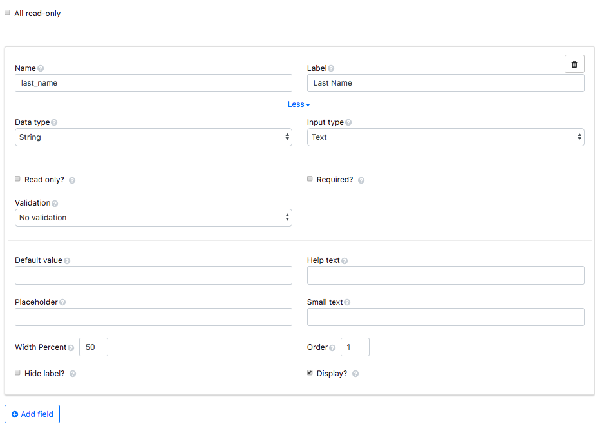Click the trash delete field icon
Viewport: 595px width, 431px height.
[574, 64]
